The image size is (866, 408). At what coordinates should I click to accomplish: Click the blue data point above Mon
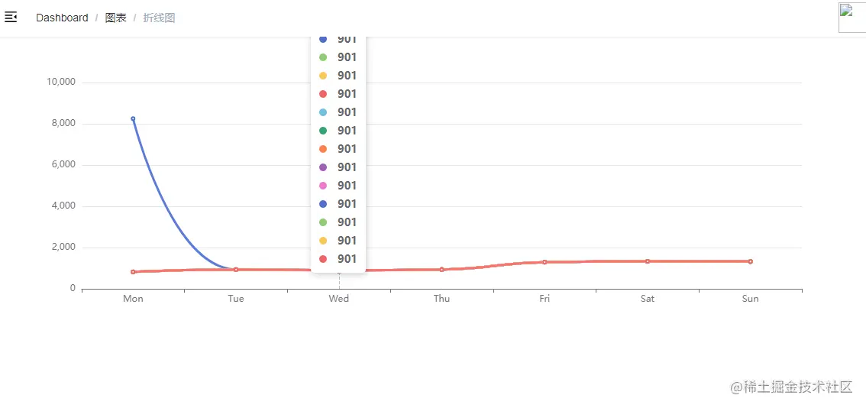click(x=133, y=119)
